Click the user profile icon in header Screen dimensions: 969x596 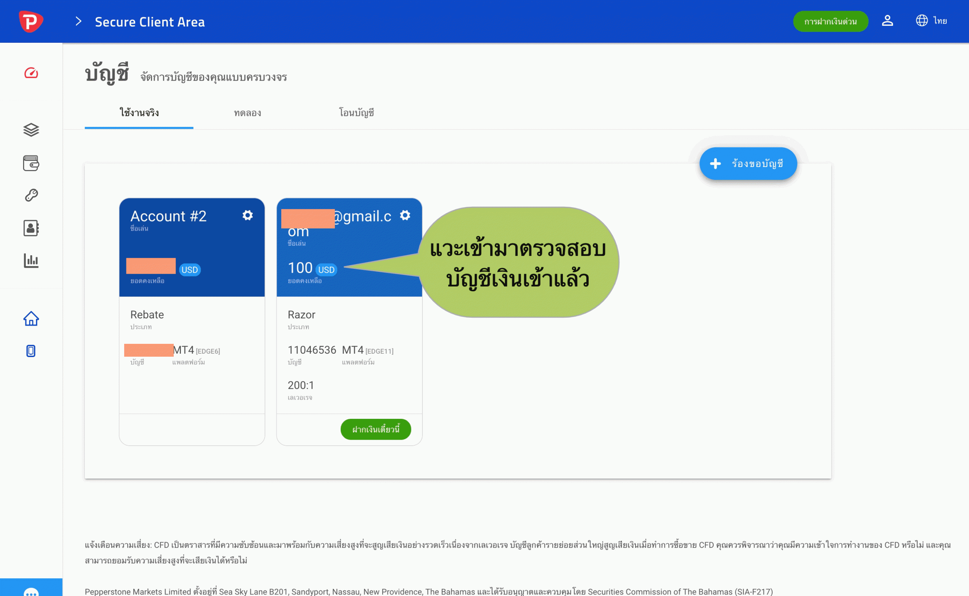pyautogui.click(x=887, y=20)
